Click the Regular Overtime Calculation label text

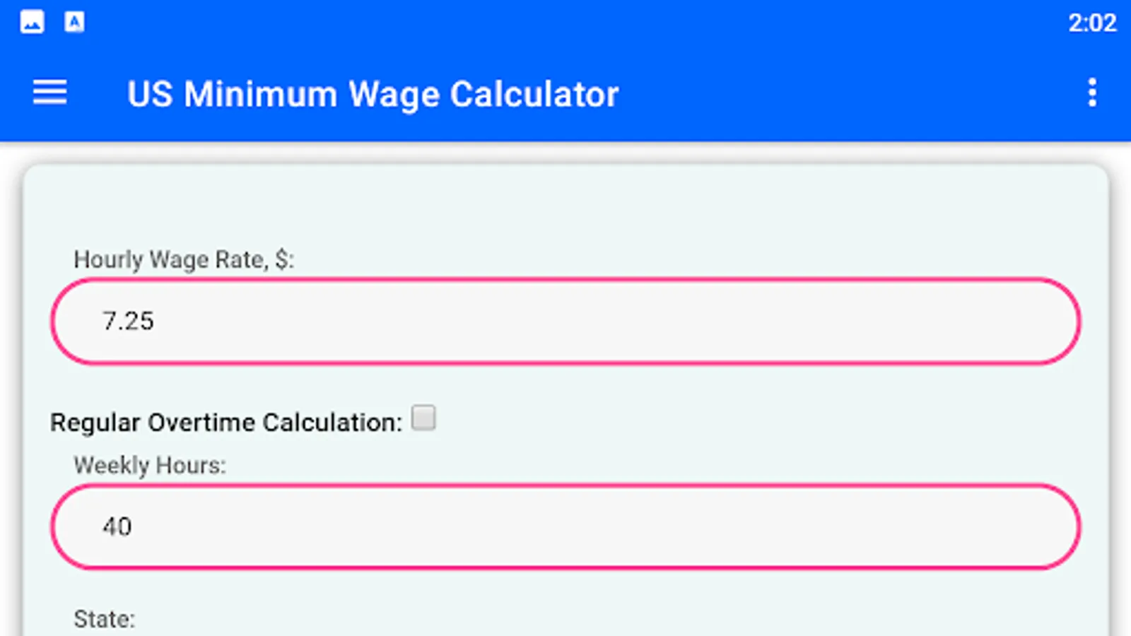tap(226, 423)
